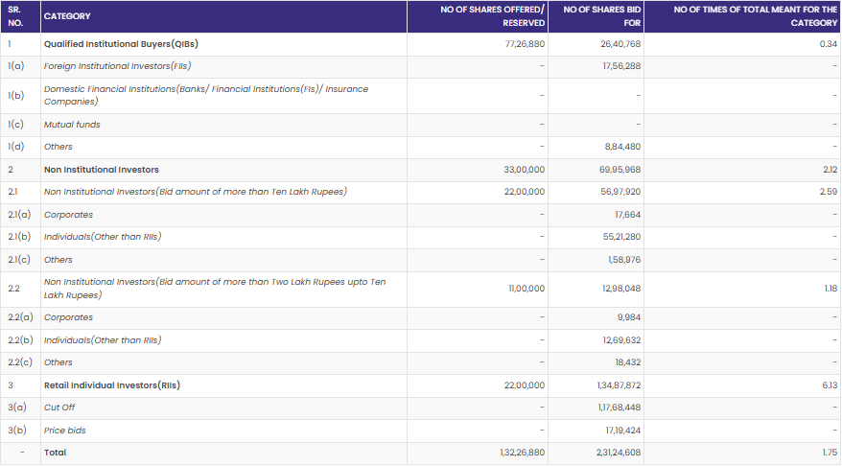This screenshot has width=842, height=466.
Task: Select Individuals(Other than RIIs) in row 2.1(b)
Action: [x=103, y=237]
